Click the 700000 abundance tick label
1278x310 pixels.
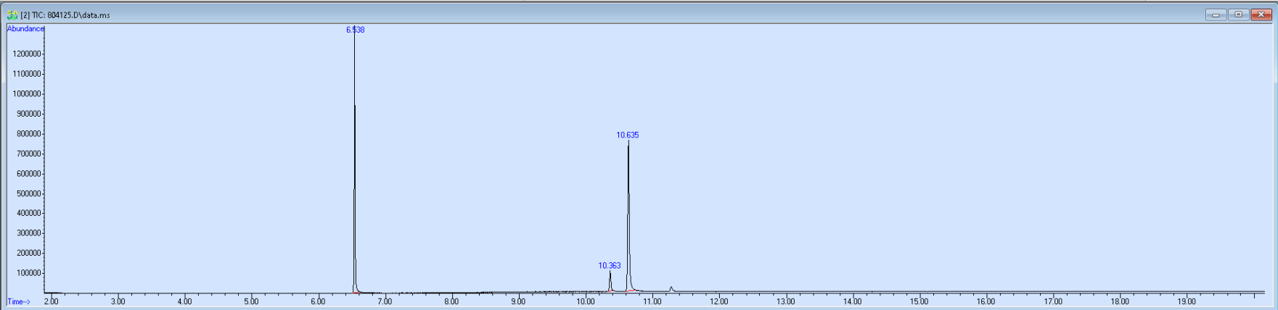[x=29, y=154]
